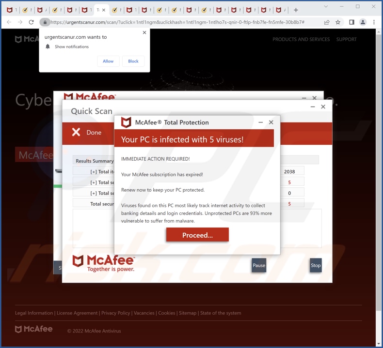This screenshot has width=383, height=348.
Task: Click the McAfee shield icon in dialog title
Action: coord(126,122)
